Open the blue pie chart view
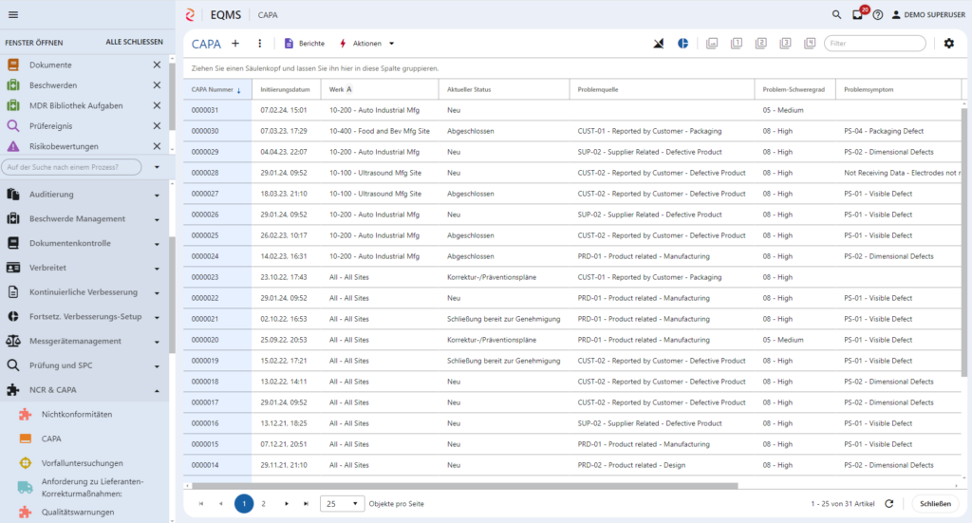 pyautogui.click(x=682, y=44)
